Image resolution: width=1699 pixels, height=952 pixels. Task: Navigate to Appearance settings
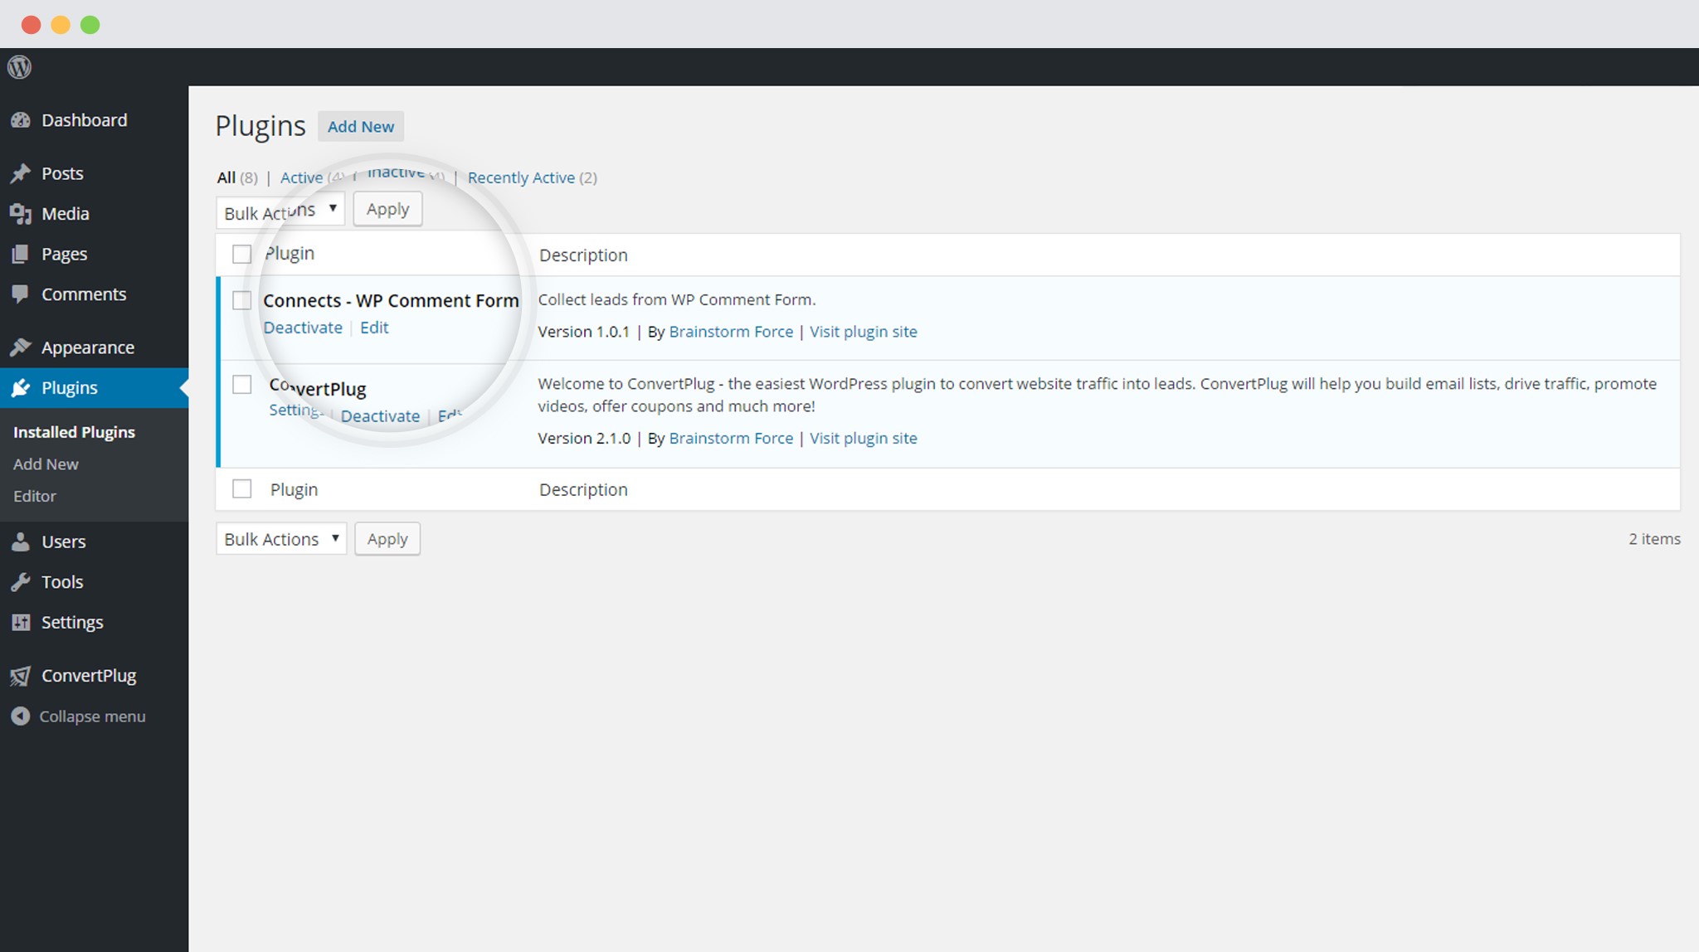[x=89, y=347]
